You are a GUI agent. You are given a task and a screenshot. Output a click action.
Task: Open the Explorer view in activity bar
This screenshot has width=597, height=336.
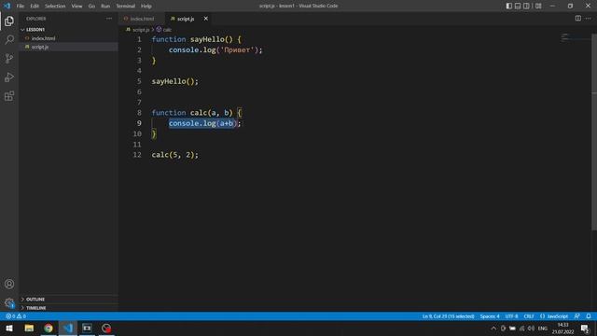[9, 21]
